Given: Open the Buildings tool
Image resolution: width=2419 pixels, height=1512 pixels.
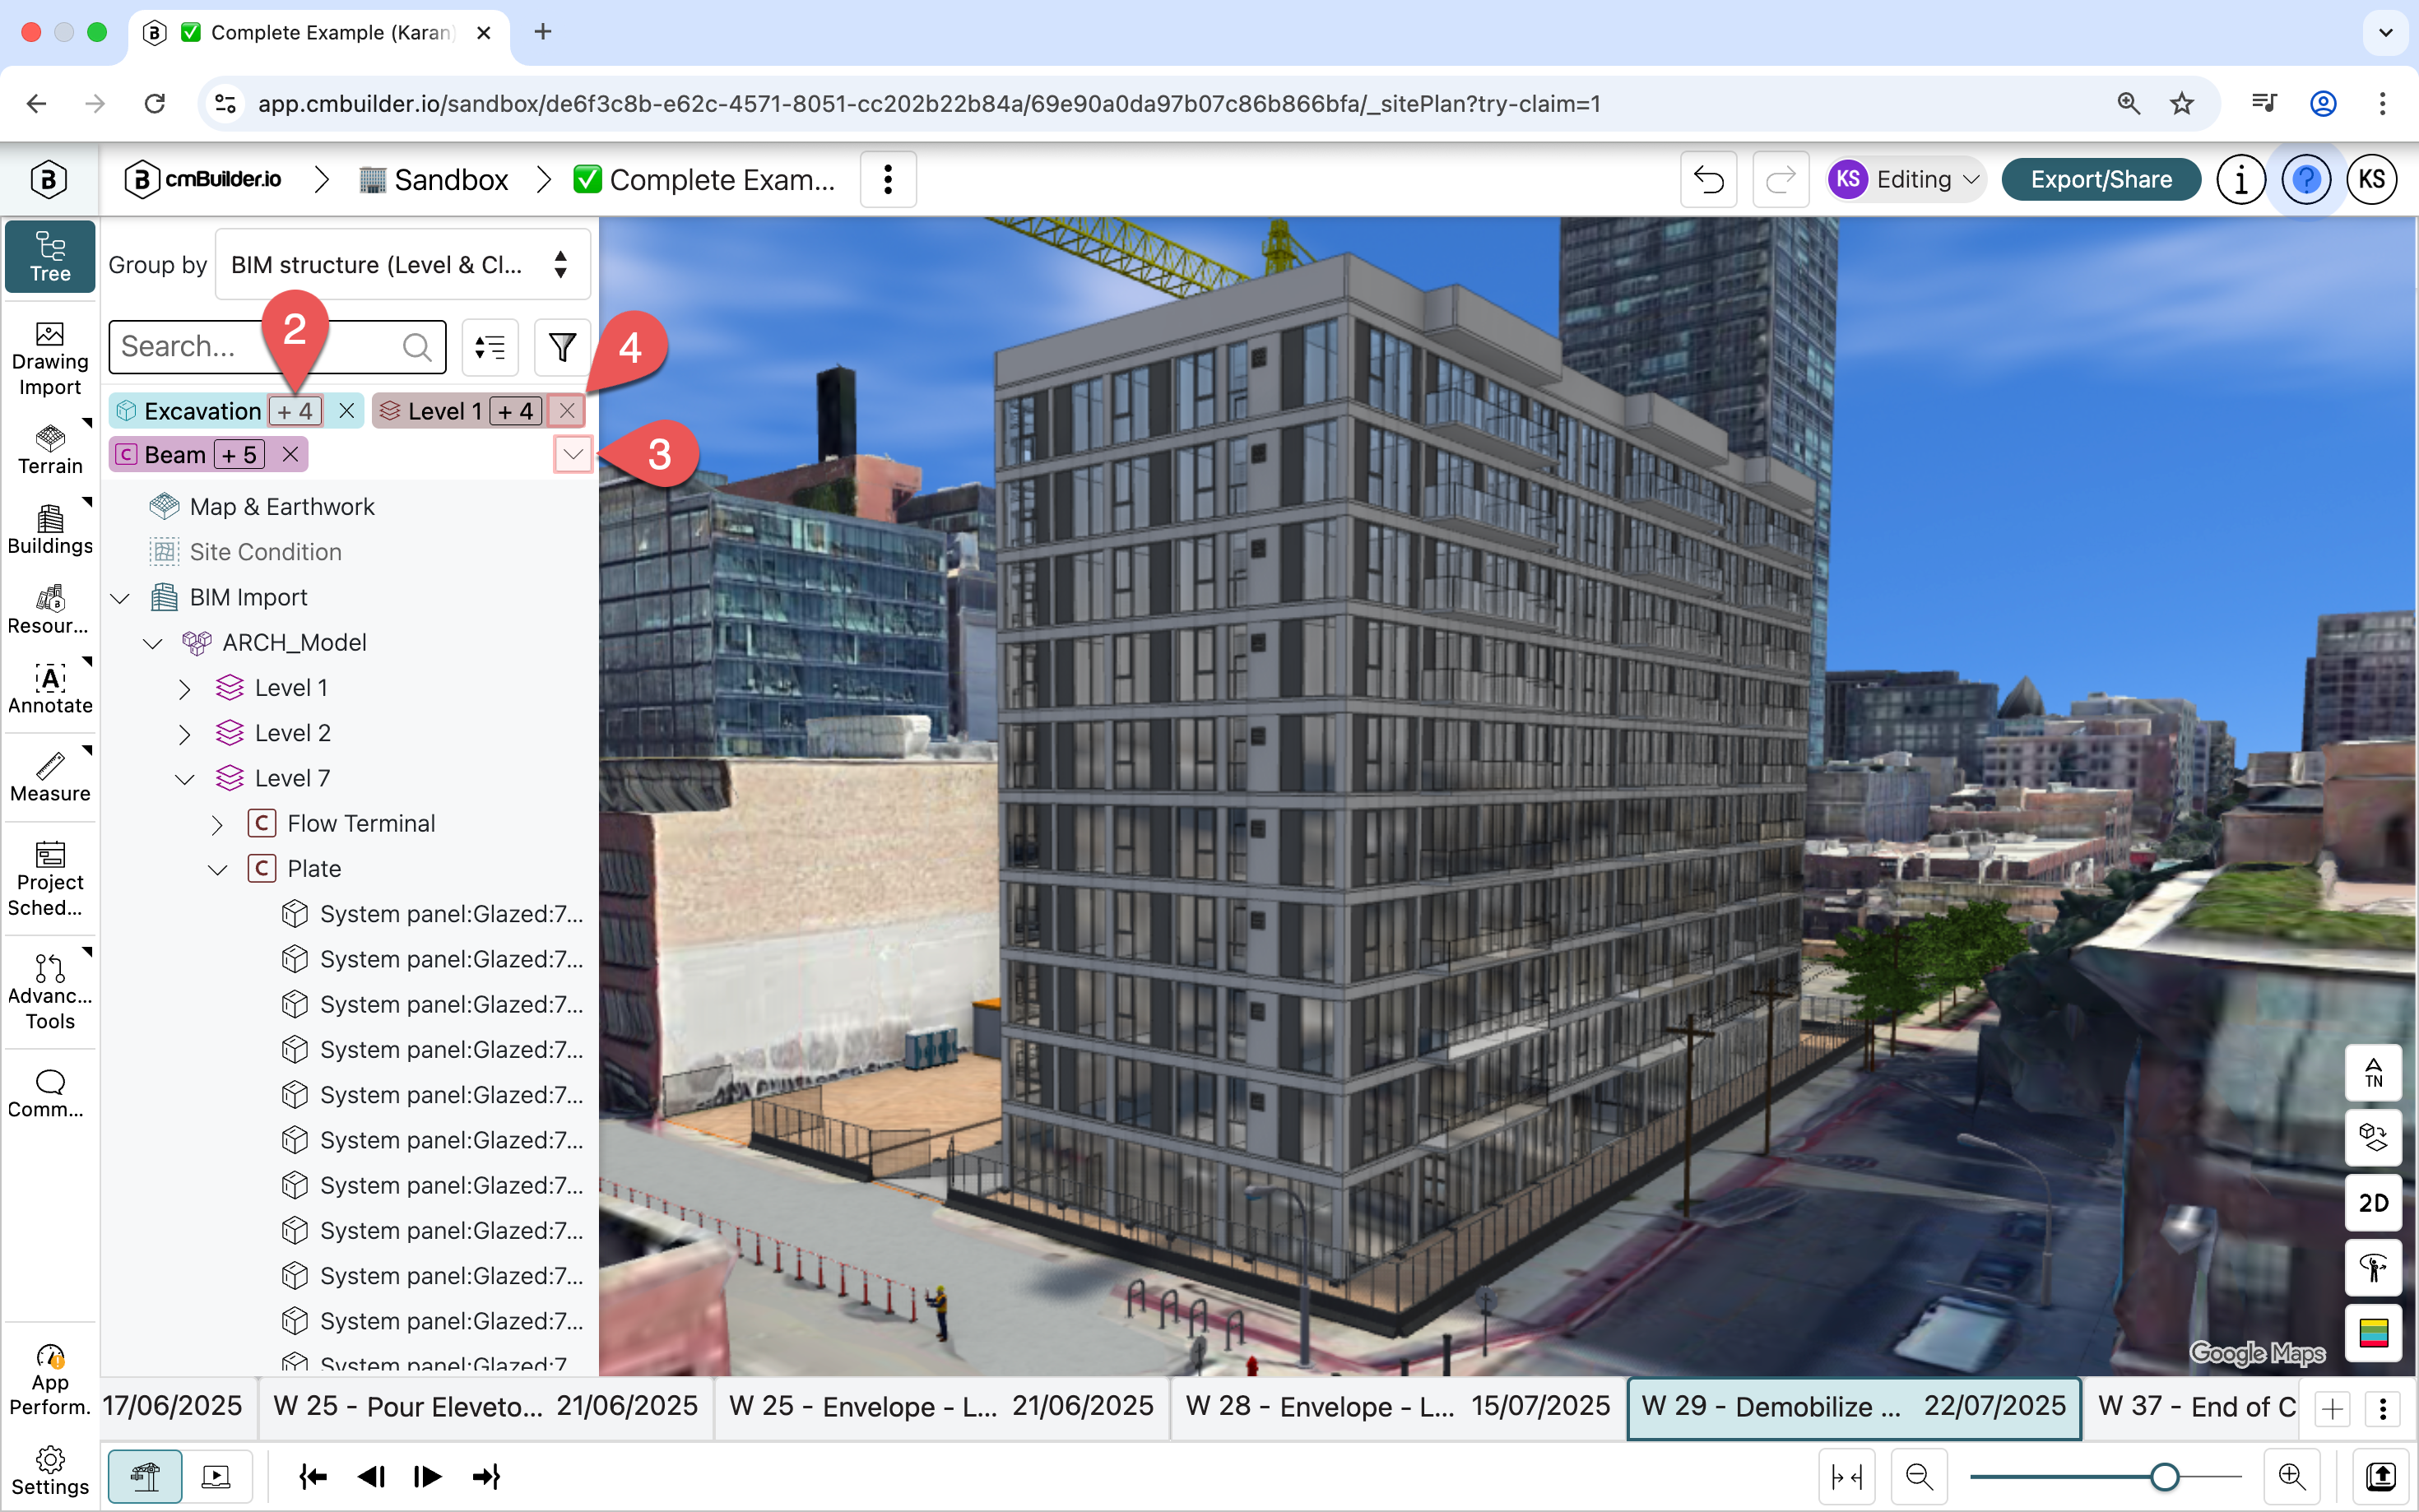Looking at the screenshot, I should 50,529.
